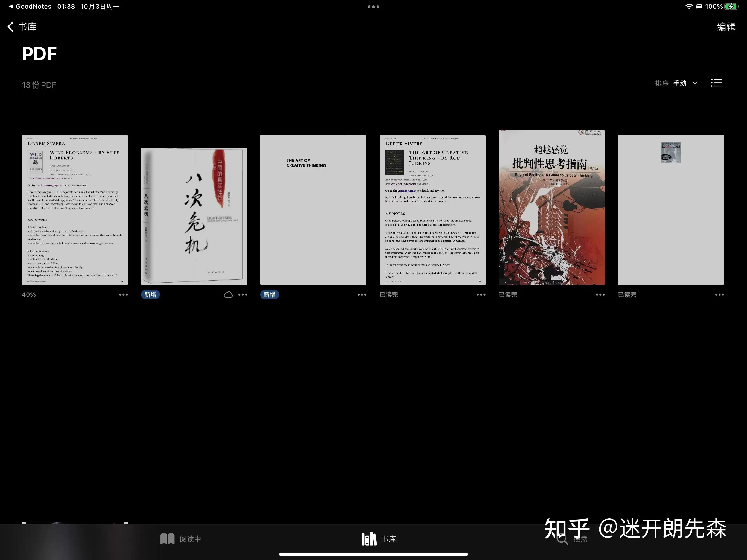Open more options for 超越感觉 book
The image size is (747, 560).
click(600, 294)
